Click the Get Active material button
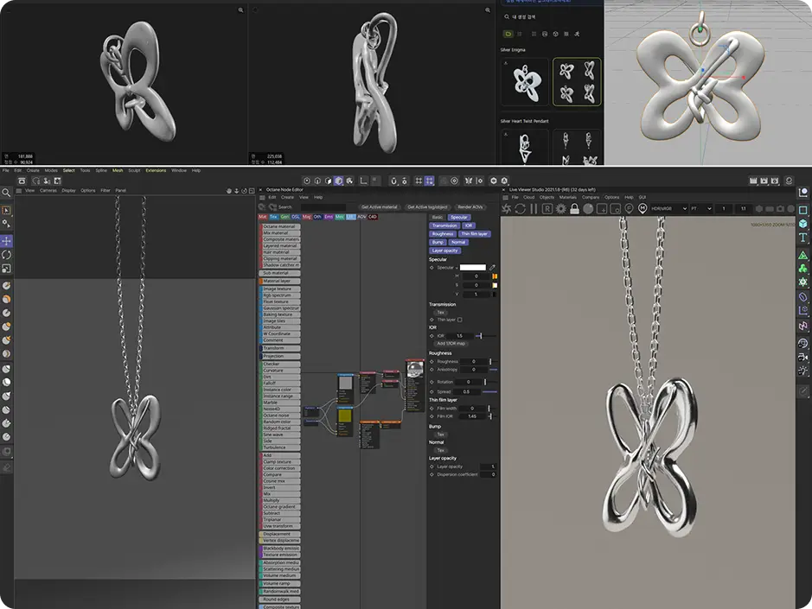 (x=379, y=207)
